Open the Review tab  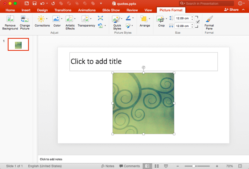point(132,10)
